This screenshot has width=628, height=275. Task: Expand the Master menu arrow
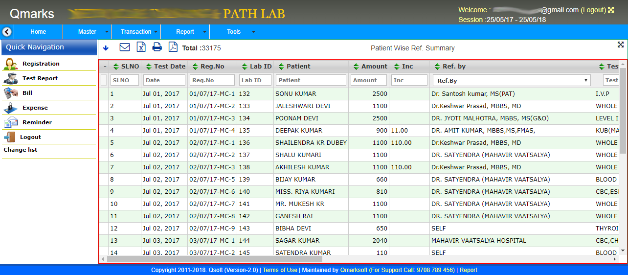(107, 32)
